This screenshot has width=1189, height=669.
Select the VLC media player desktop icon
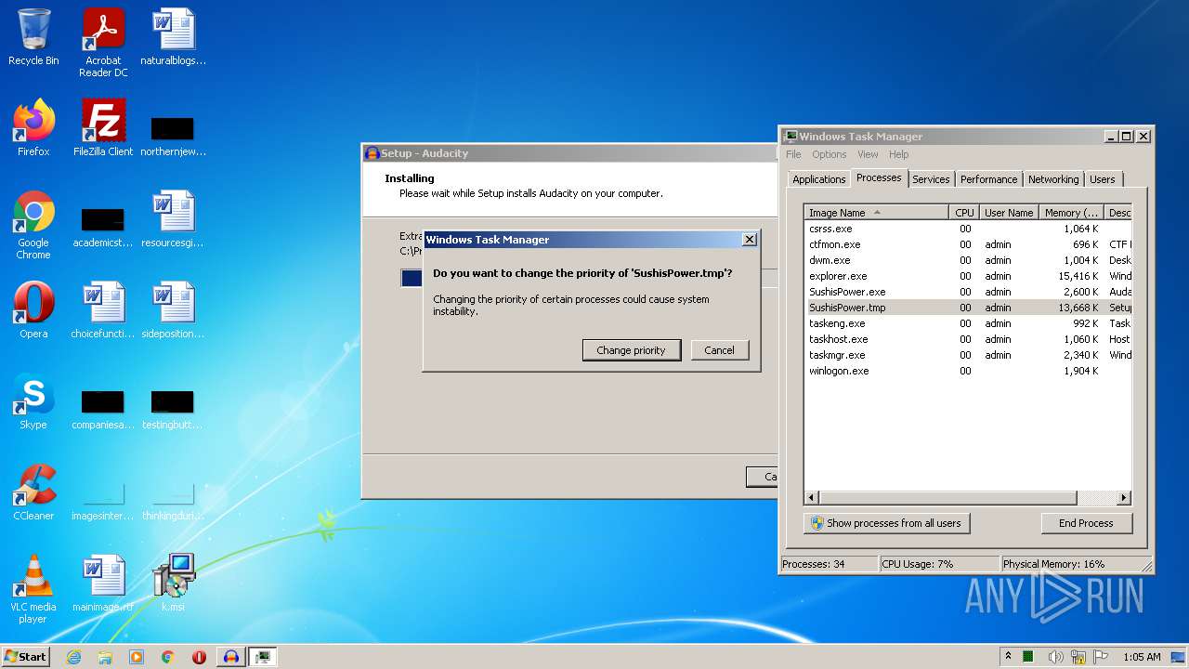[33, 589]
